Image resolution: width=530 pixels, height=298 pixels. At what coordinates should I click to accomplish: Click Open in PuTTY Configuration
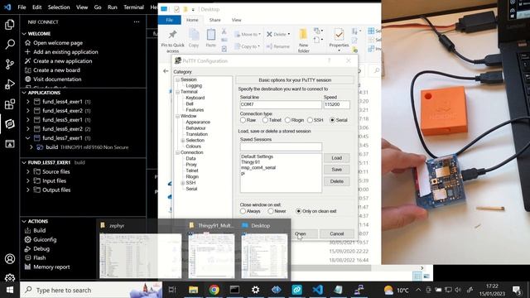point(300,233)
